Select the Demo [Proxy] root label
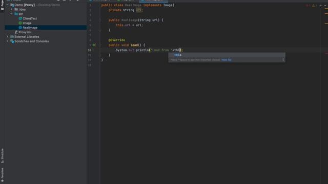 25,5
